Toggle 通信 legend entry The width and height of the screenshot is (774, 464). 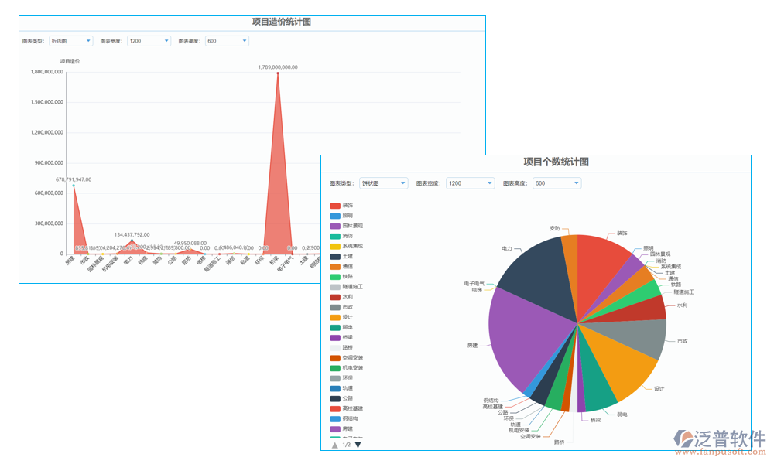pos(341,266)
